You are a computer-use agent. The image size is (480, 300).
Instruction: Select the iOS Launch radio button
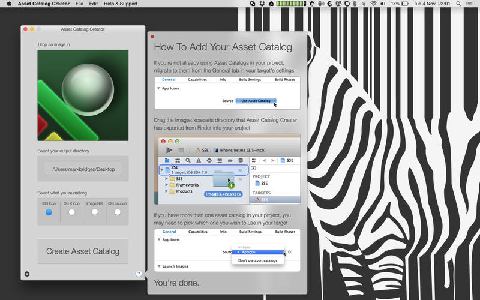(x=117, y=212)
